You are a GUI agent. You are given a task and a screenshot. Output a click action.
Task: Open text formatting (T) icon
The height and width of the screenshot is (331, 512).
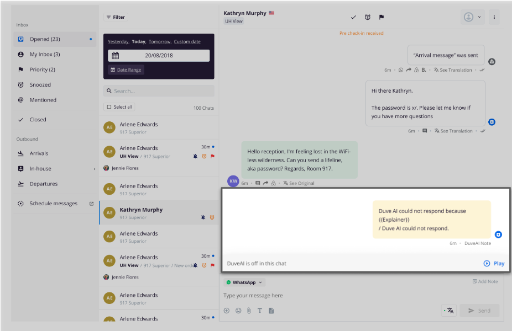point(259,311)
